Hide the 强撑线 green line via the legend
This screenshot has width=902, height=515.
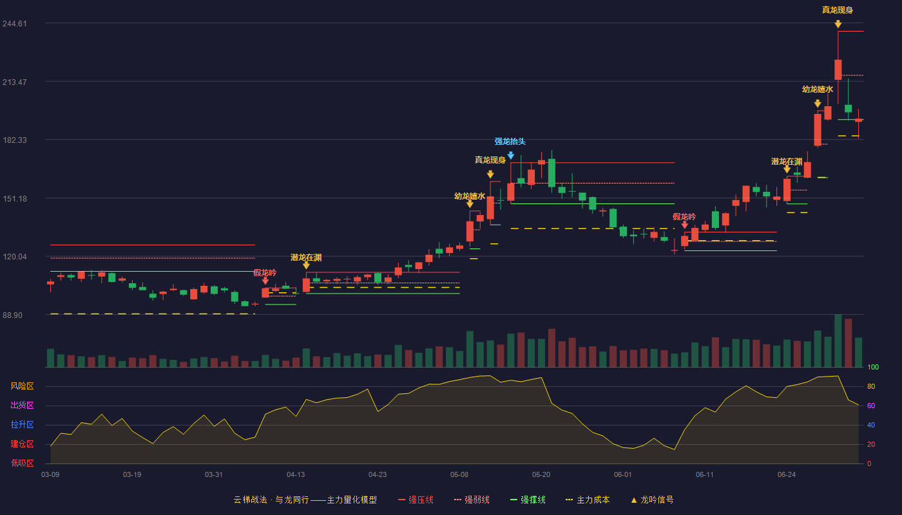(528, 500)
